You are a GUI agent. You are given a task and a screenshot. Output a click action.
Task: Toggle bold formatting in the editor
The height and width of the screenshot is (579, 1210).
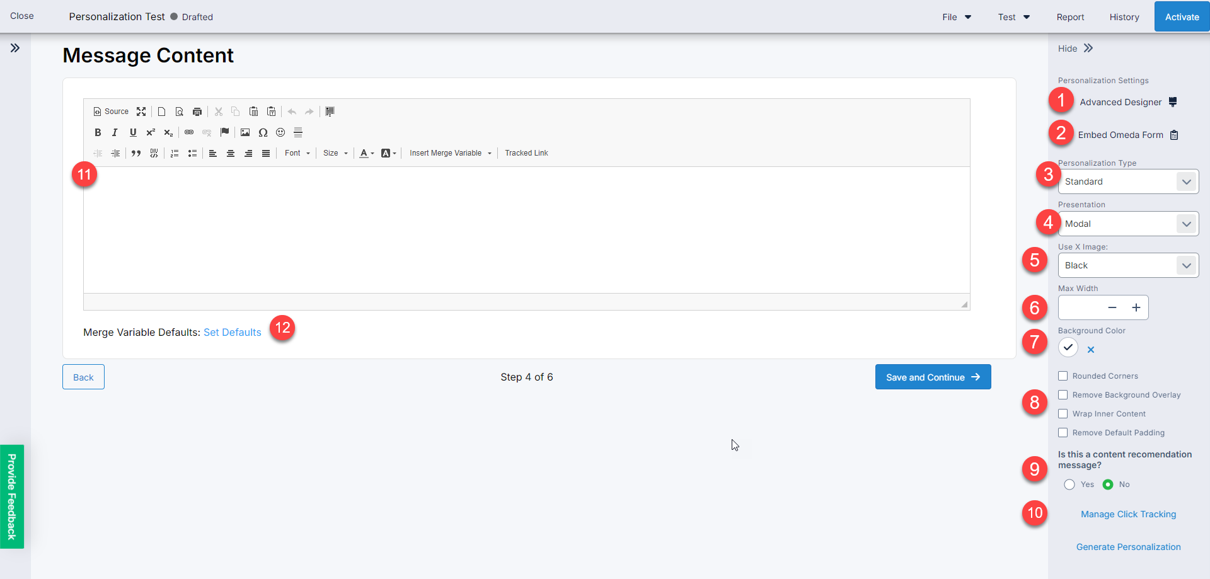pyautogui.click(x=98, y=132)
